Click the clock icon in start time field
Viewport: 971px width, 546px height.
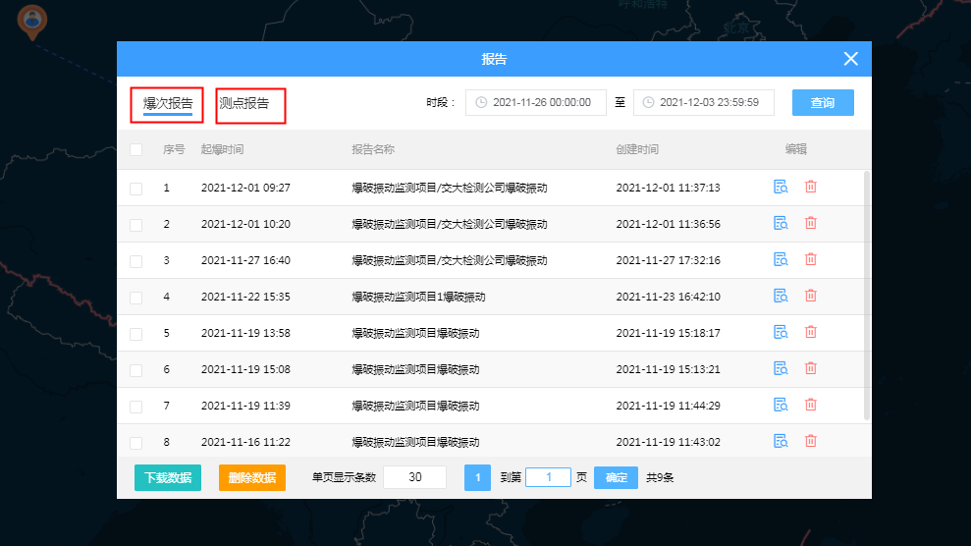tap(481, 102)
